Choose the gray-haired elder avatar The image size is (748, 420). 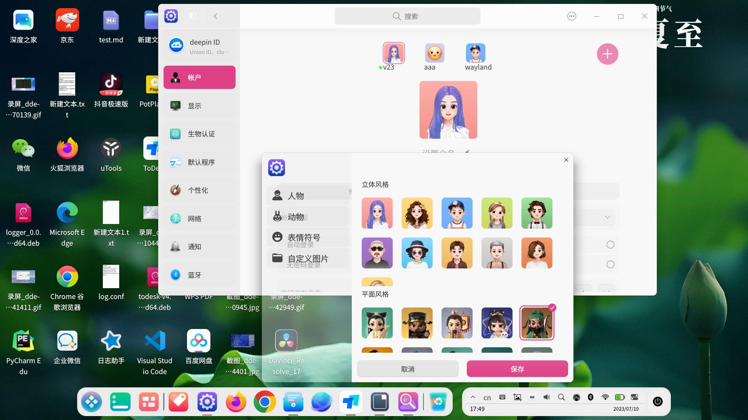497,253
